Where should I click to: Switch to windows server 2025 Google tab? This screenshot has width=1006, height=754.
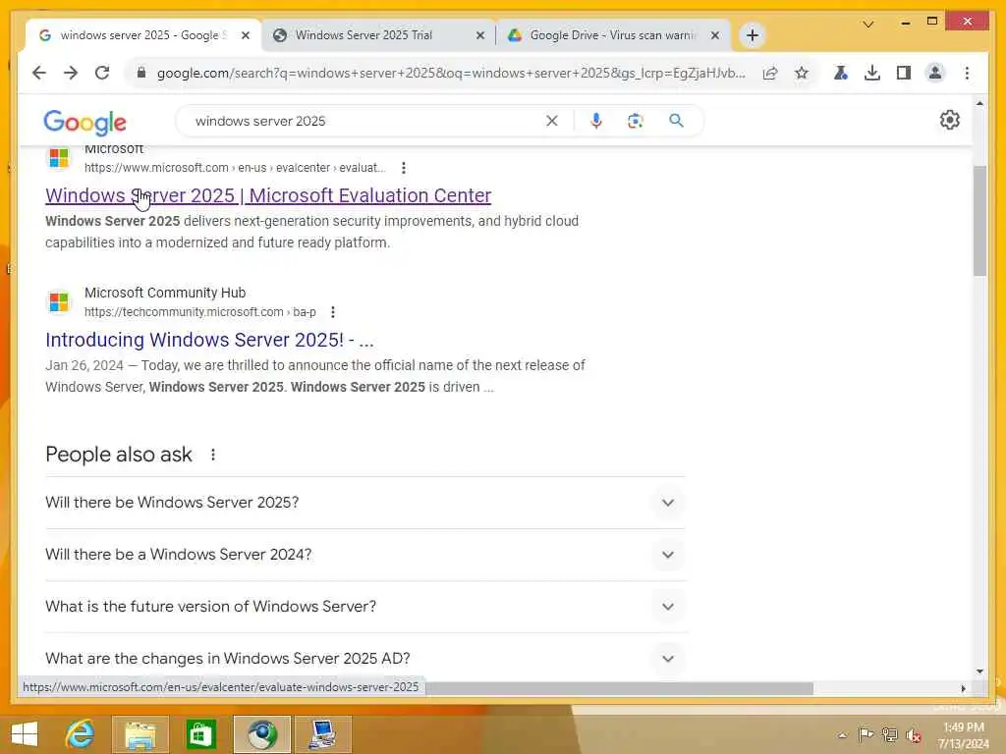(x=132, y=35)
